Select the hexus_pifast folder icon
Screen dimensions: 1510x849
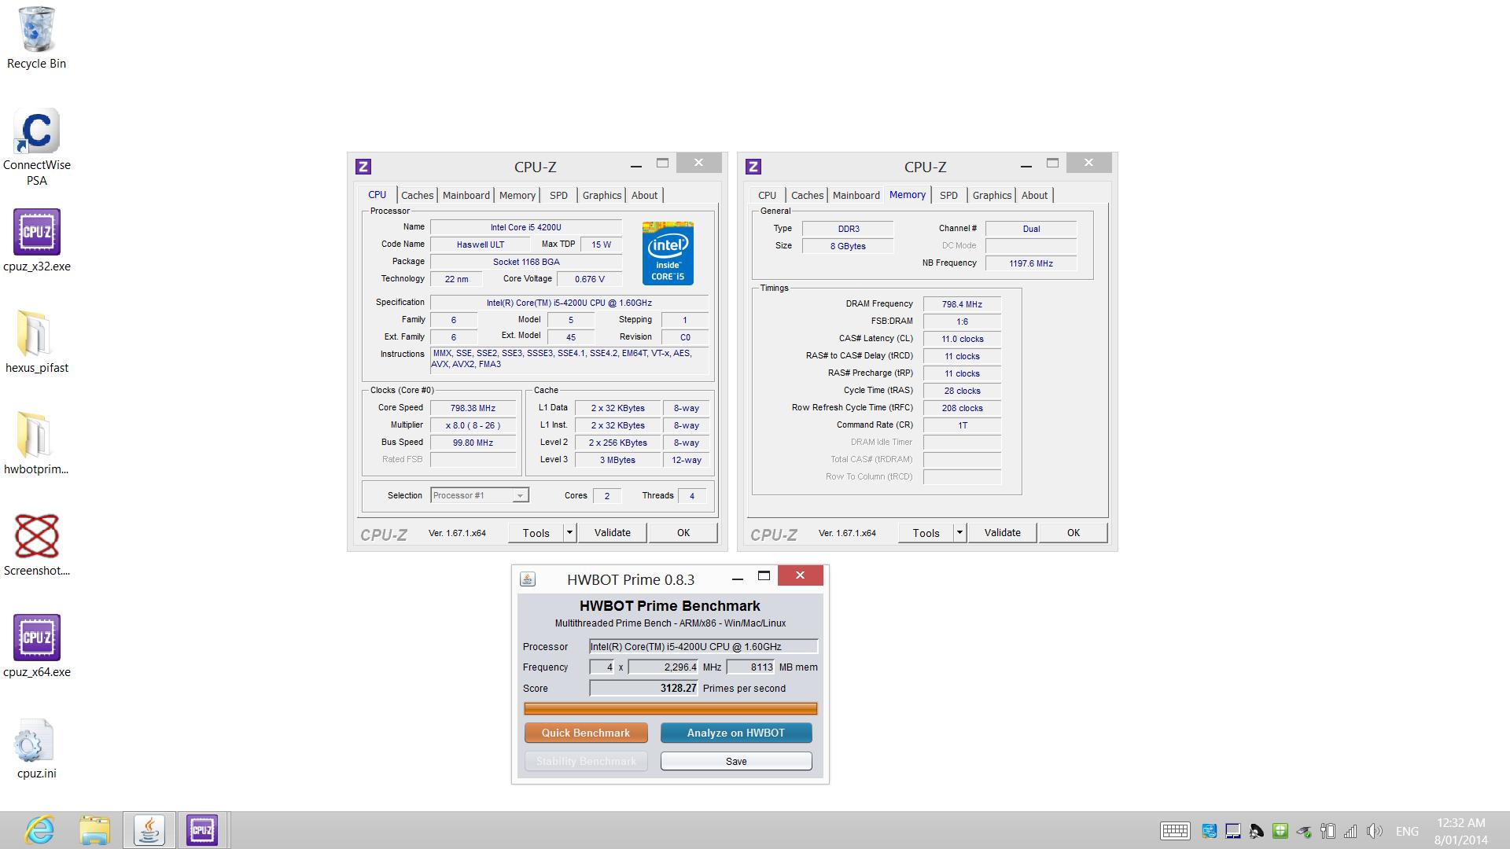(34, 333)
